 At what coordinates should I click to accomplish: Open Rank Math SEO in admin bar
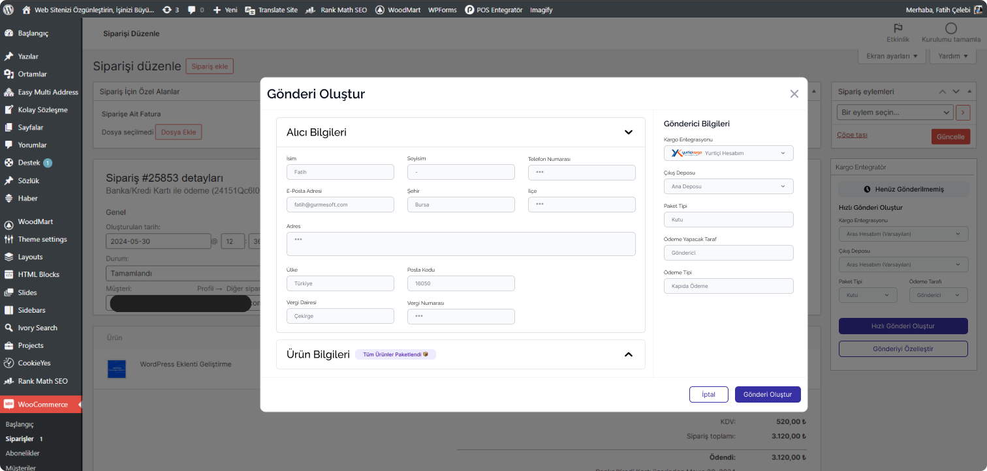336,10
